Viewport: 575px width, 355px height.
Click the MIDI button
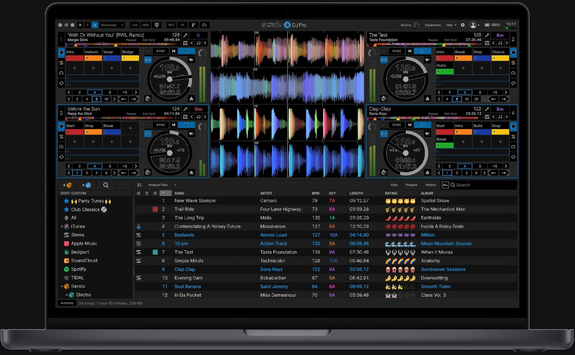click(146, 25)
